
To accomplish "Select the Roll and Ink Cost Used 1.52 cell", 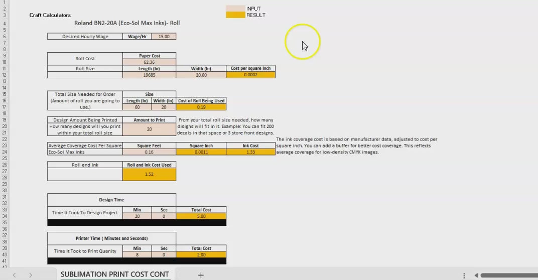I will (x=149, y=174).
